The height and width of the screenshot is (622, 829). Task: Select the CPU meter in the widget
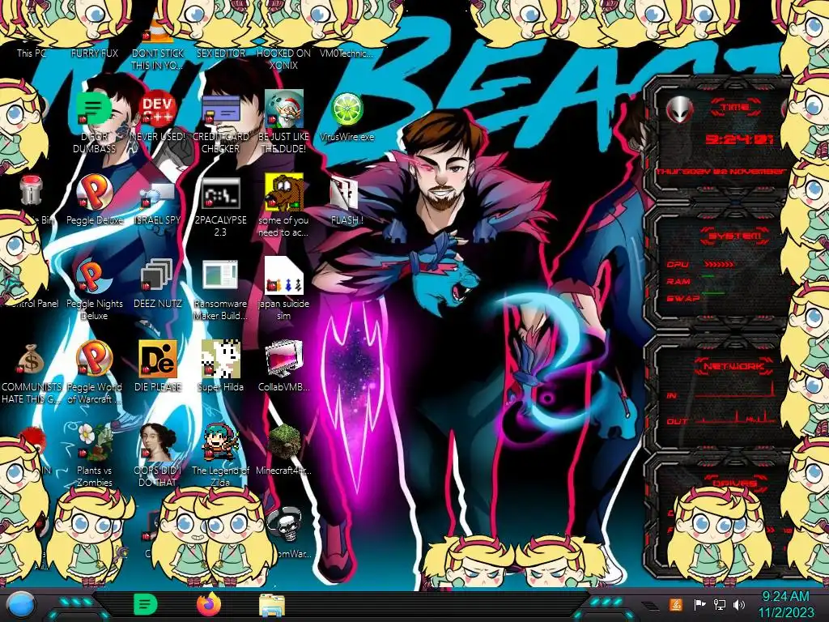pyautogui.click(x=700, y=264)
